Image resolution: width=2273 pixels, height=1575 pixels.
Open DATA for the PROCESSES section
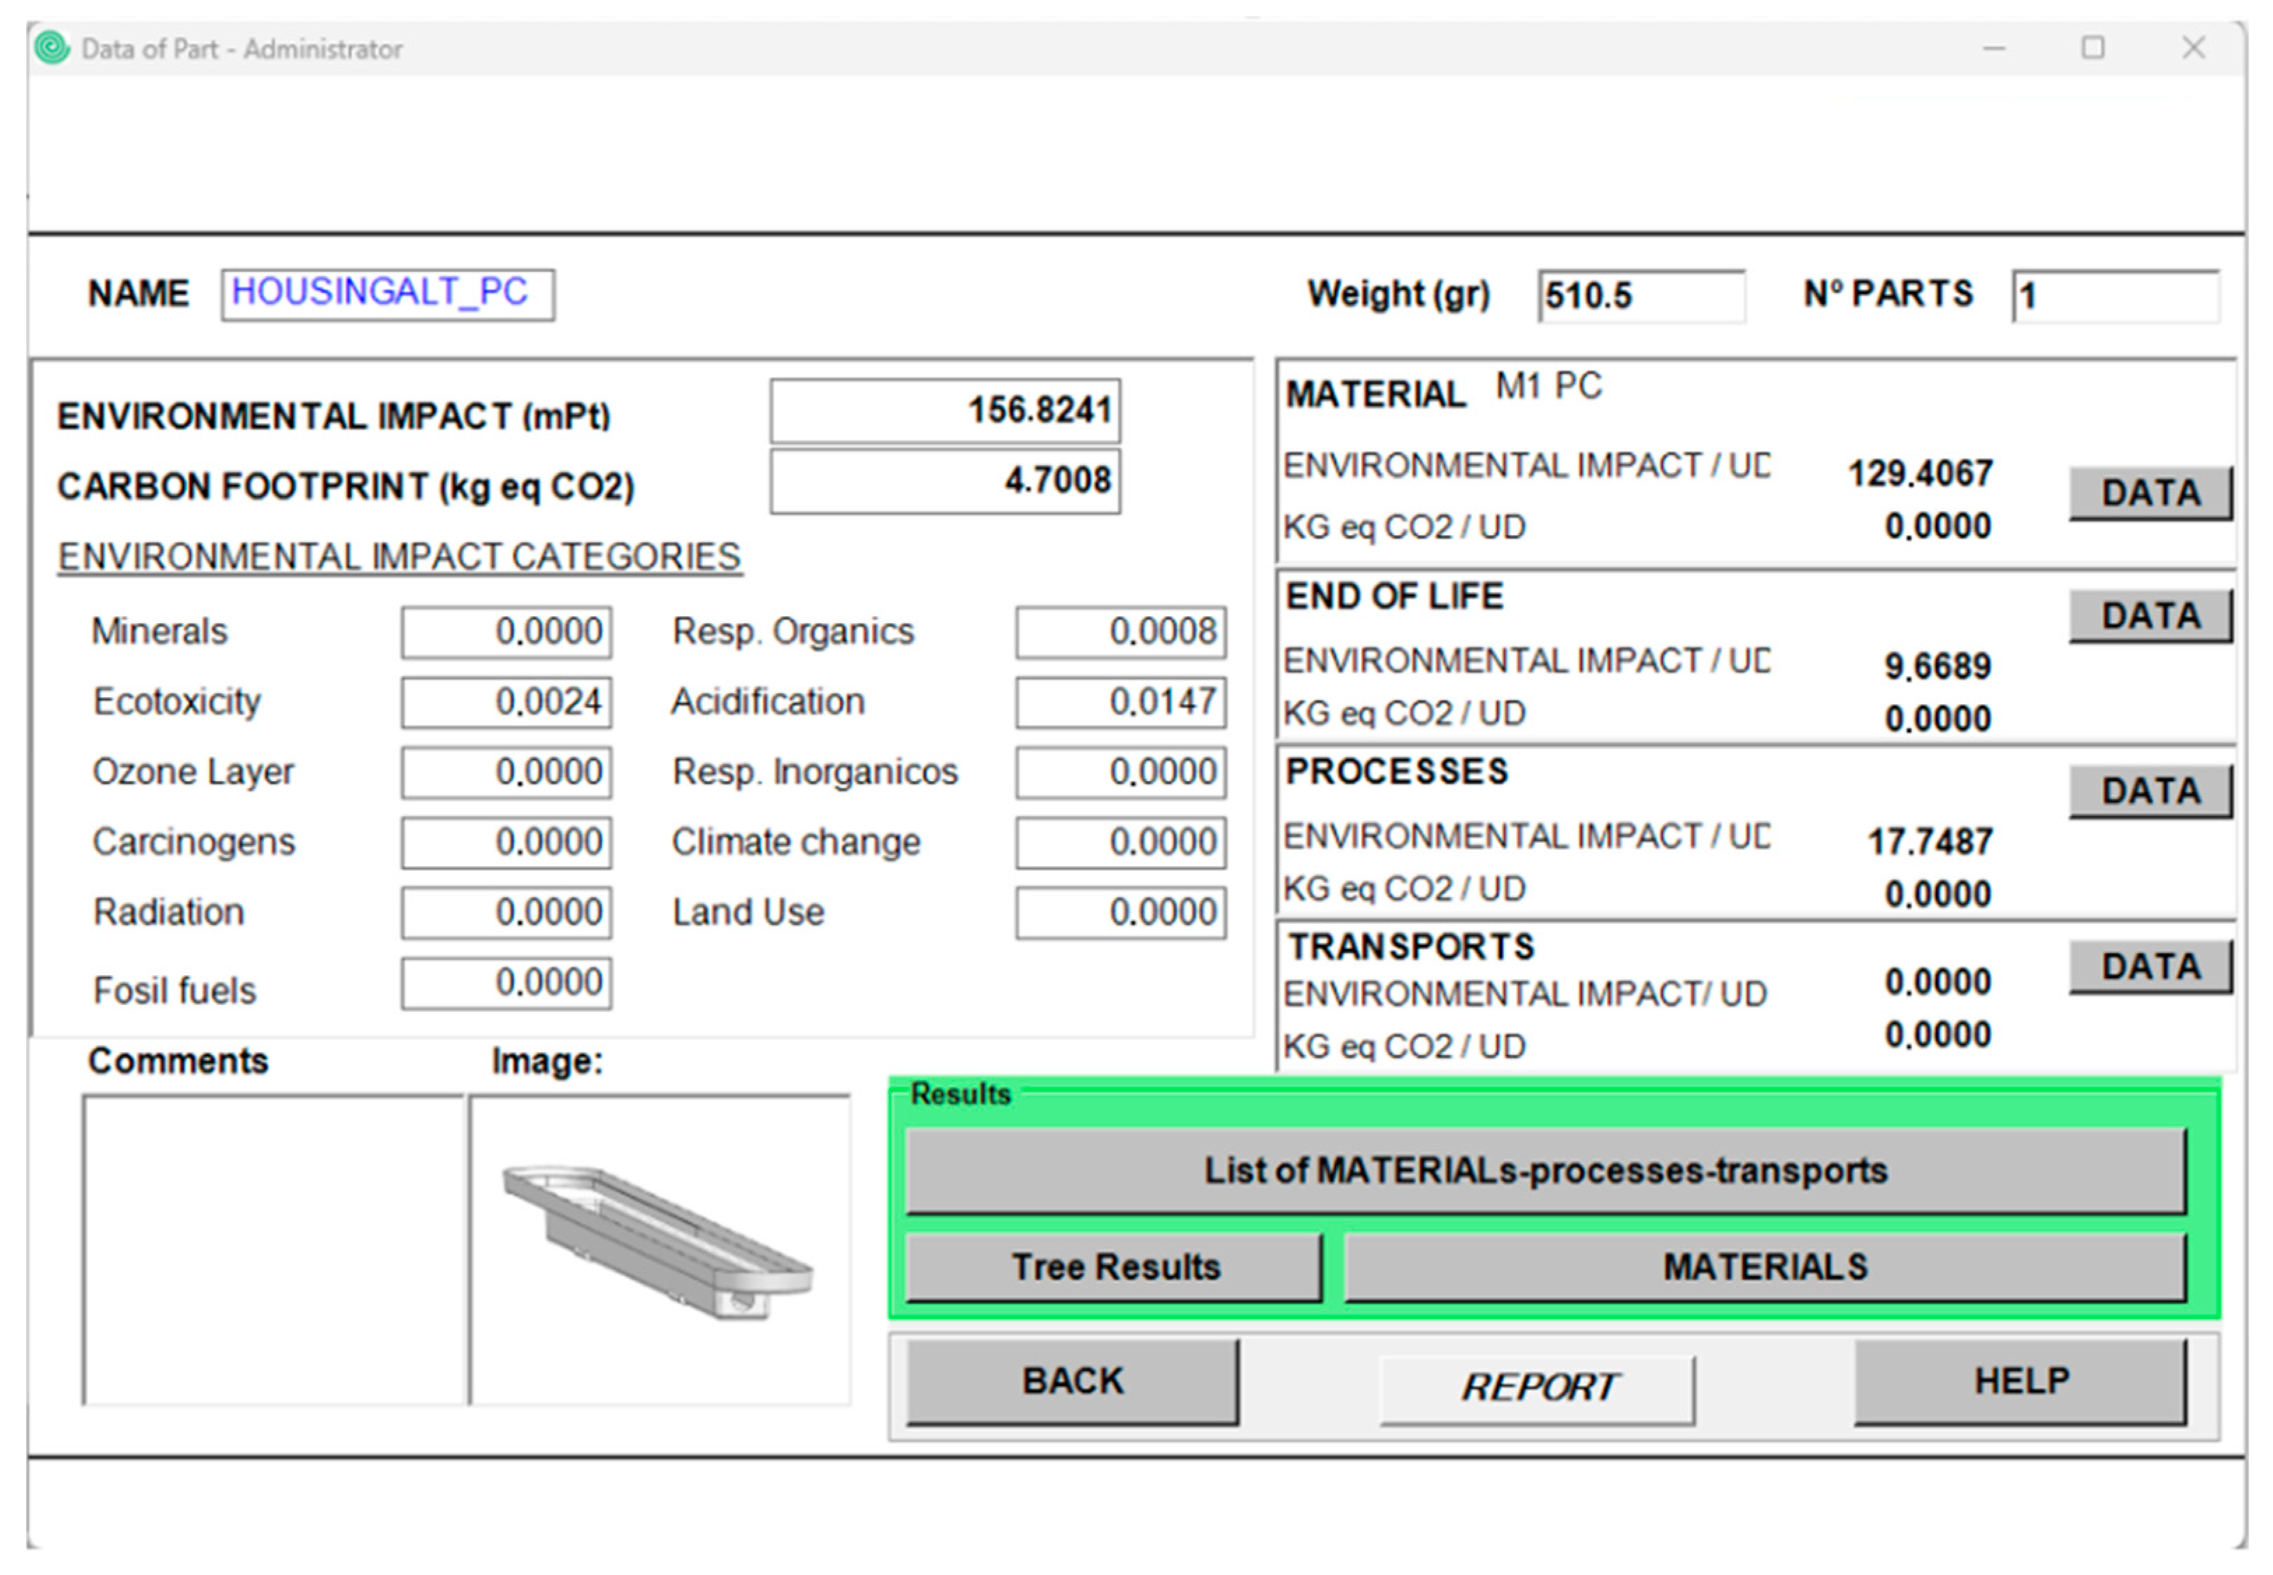(2150, 791)
